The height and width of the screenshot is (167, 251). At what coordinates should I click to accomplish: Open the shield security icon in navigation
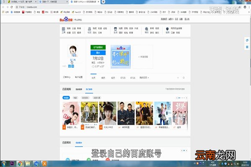click(167, 29)
